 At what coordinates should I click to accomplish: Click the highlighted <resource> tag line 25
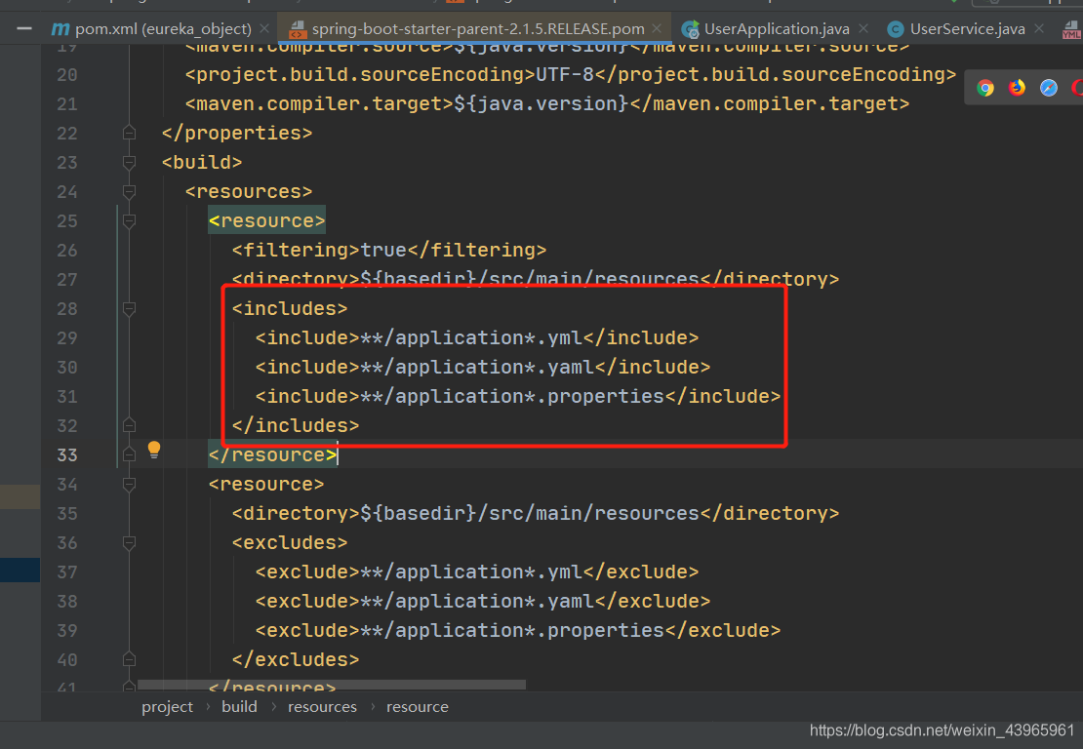click(x=266, y=221)
